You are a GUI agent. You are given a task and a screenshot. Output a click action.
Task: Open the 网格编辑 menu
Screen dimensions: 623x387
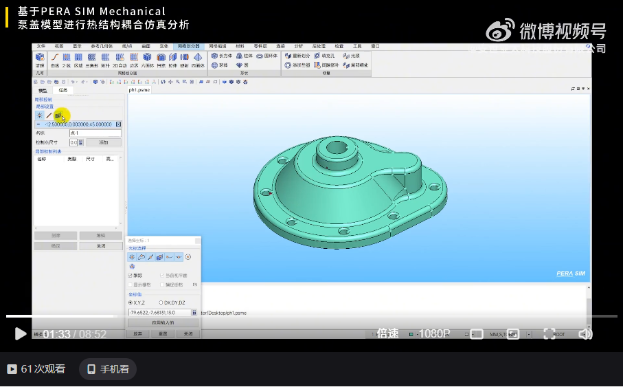(x=218, y=47)
